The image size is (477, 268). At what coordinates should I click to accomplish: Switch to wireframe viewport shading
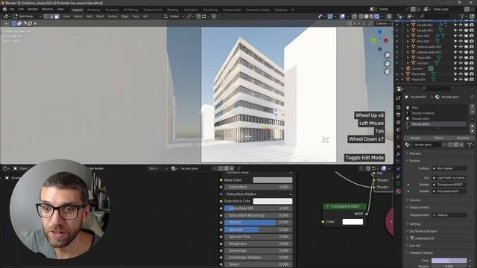(x=361, y=16)
